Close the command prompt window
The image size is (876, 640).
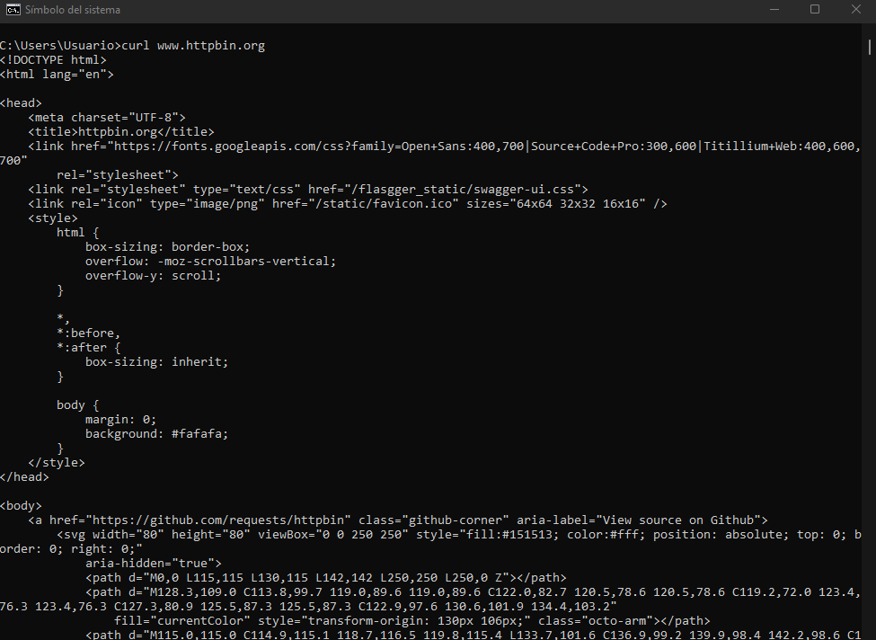point(855,9)
